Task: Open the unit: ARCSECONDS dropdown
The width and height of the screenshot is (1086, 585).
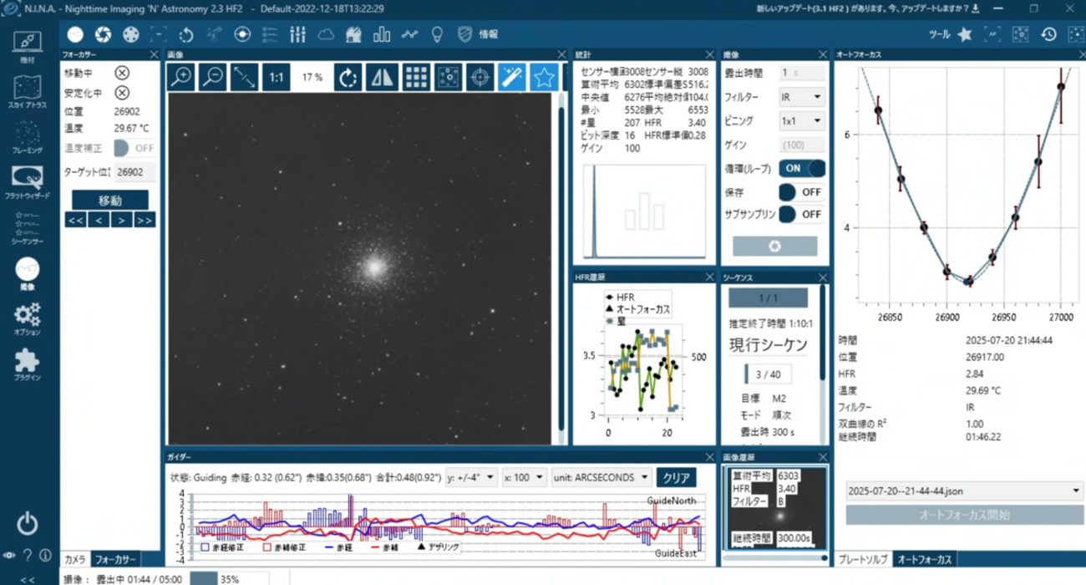Action: pos(601,477)
